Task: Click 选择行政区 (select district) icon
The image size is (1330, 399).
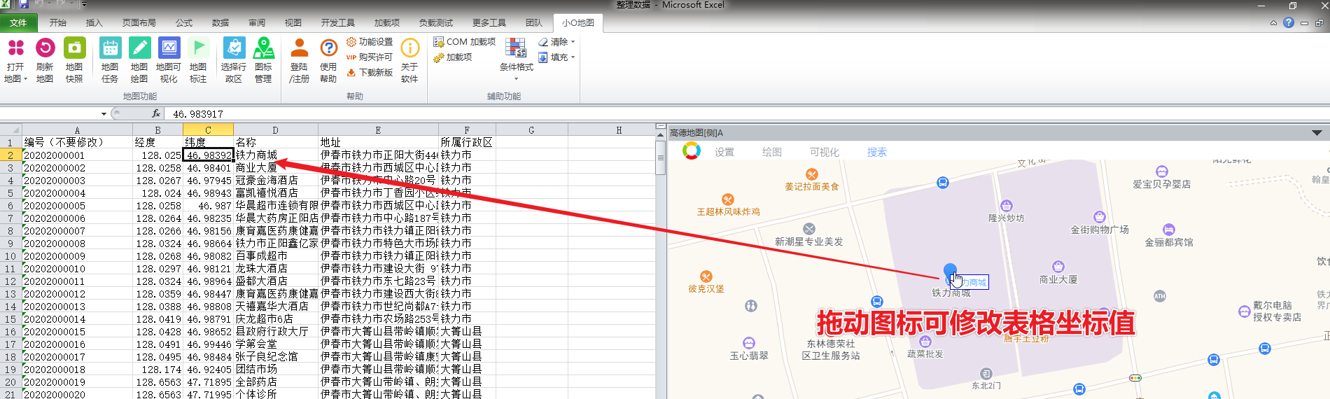Action: pyautogui.click(x=234, y=48)
